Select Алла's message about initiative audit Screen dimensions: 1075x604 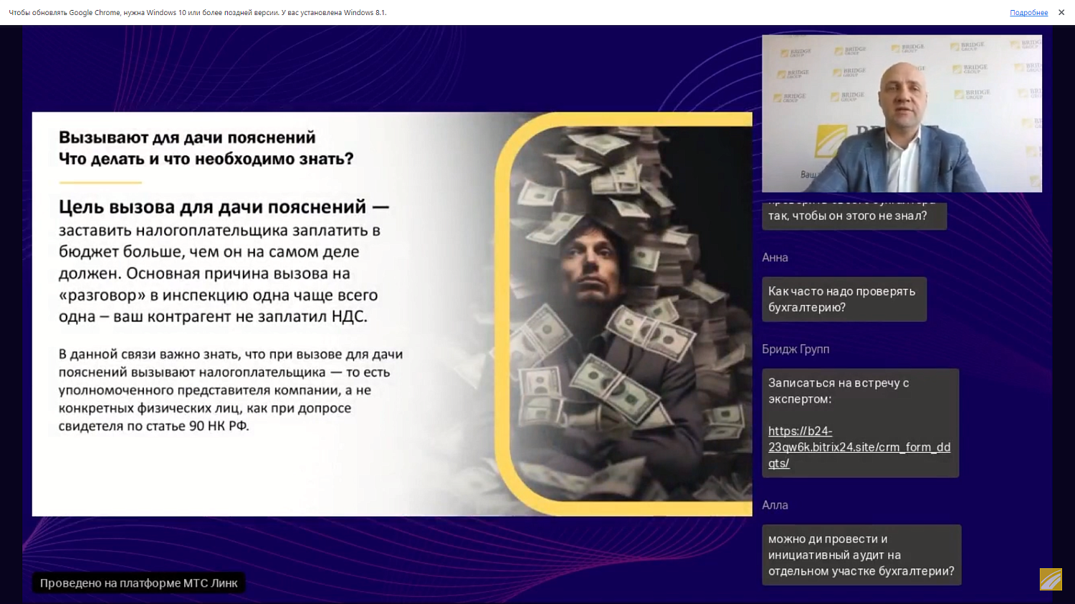861,555
